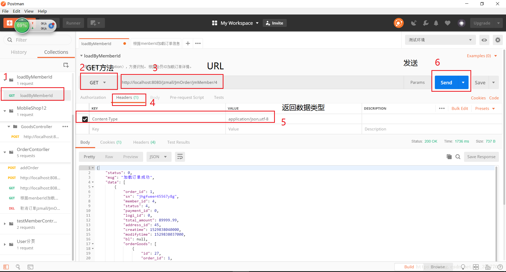The image size is (506, 272).
Task: Switch to Authorization tab
Action: click(93, 98)
